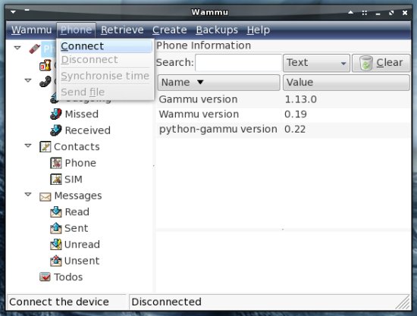The image size is (417, 316).
Task: Select the Sent messages icon
Action: (x=56, y=228)
